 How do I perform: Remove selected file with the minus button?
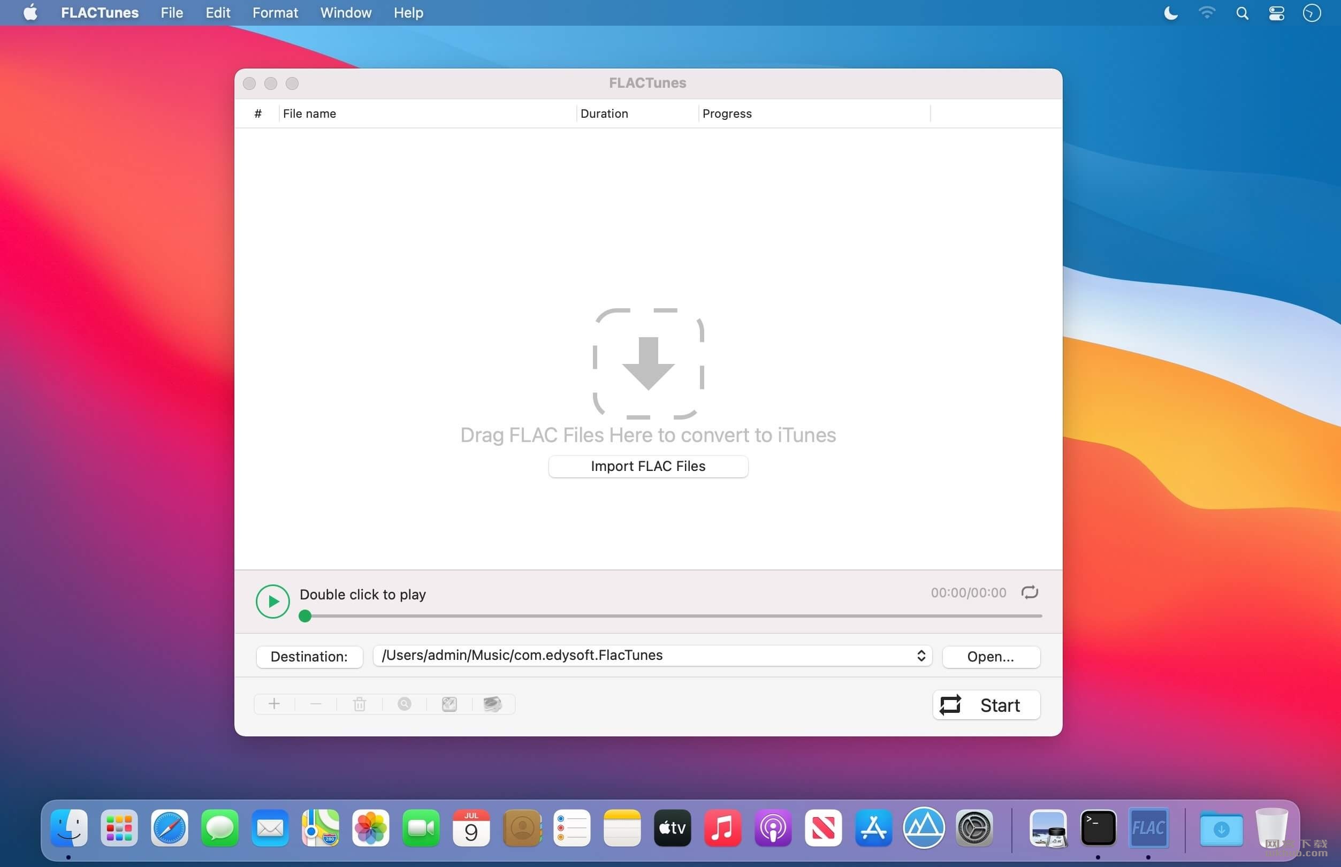[316, 704]
